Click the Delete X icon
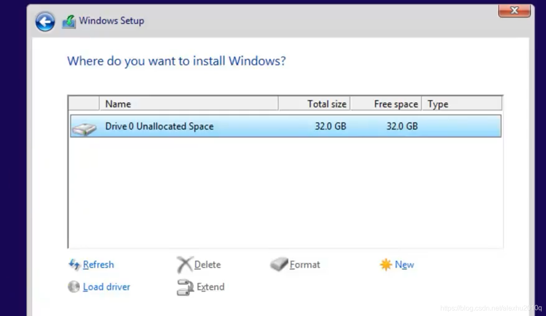The image size is (546, 316). point(185,264)
